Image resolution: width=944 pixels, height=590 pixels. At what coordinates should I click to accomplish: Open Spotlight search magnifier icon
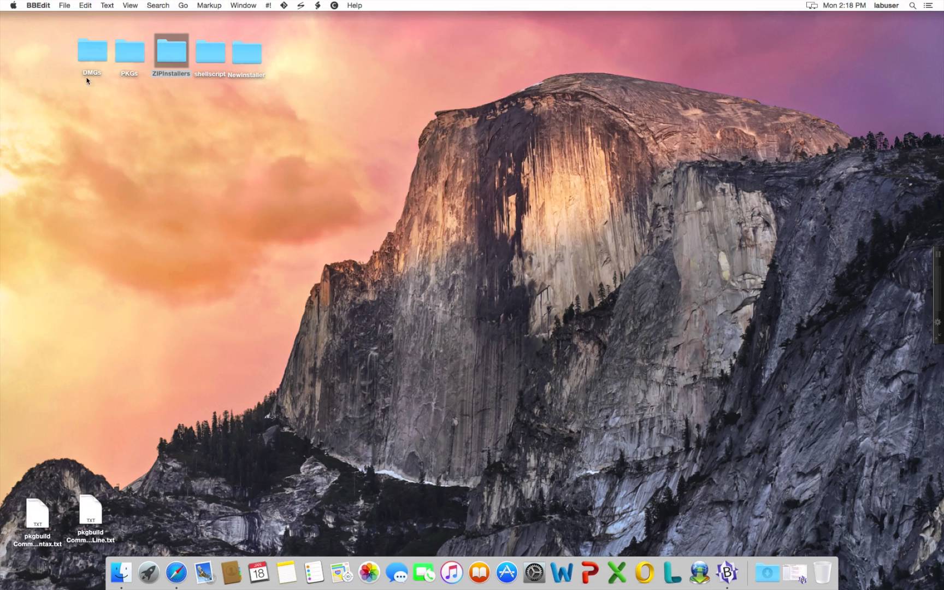pyautogui.click(x=912, y=5)
